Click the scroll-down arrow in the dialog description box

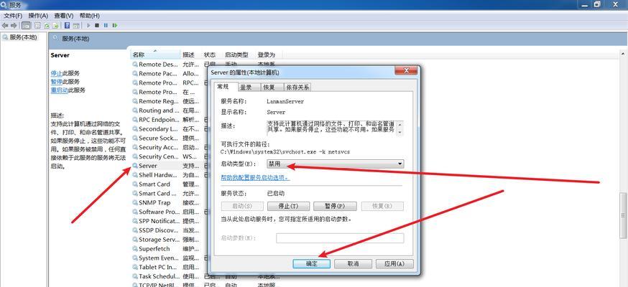[400, 132]
